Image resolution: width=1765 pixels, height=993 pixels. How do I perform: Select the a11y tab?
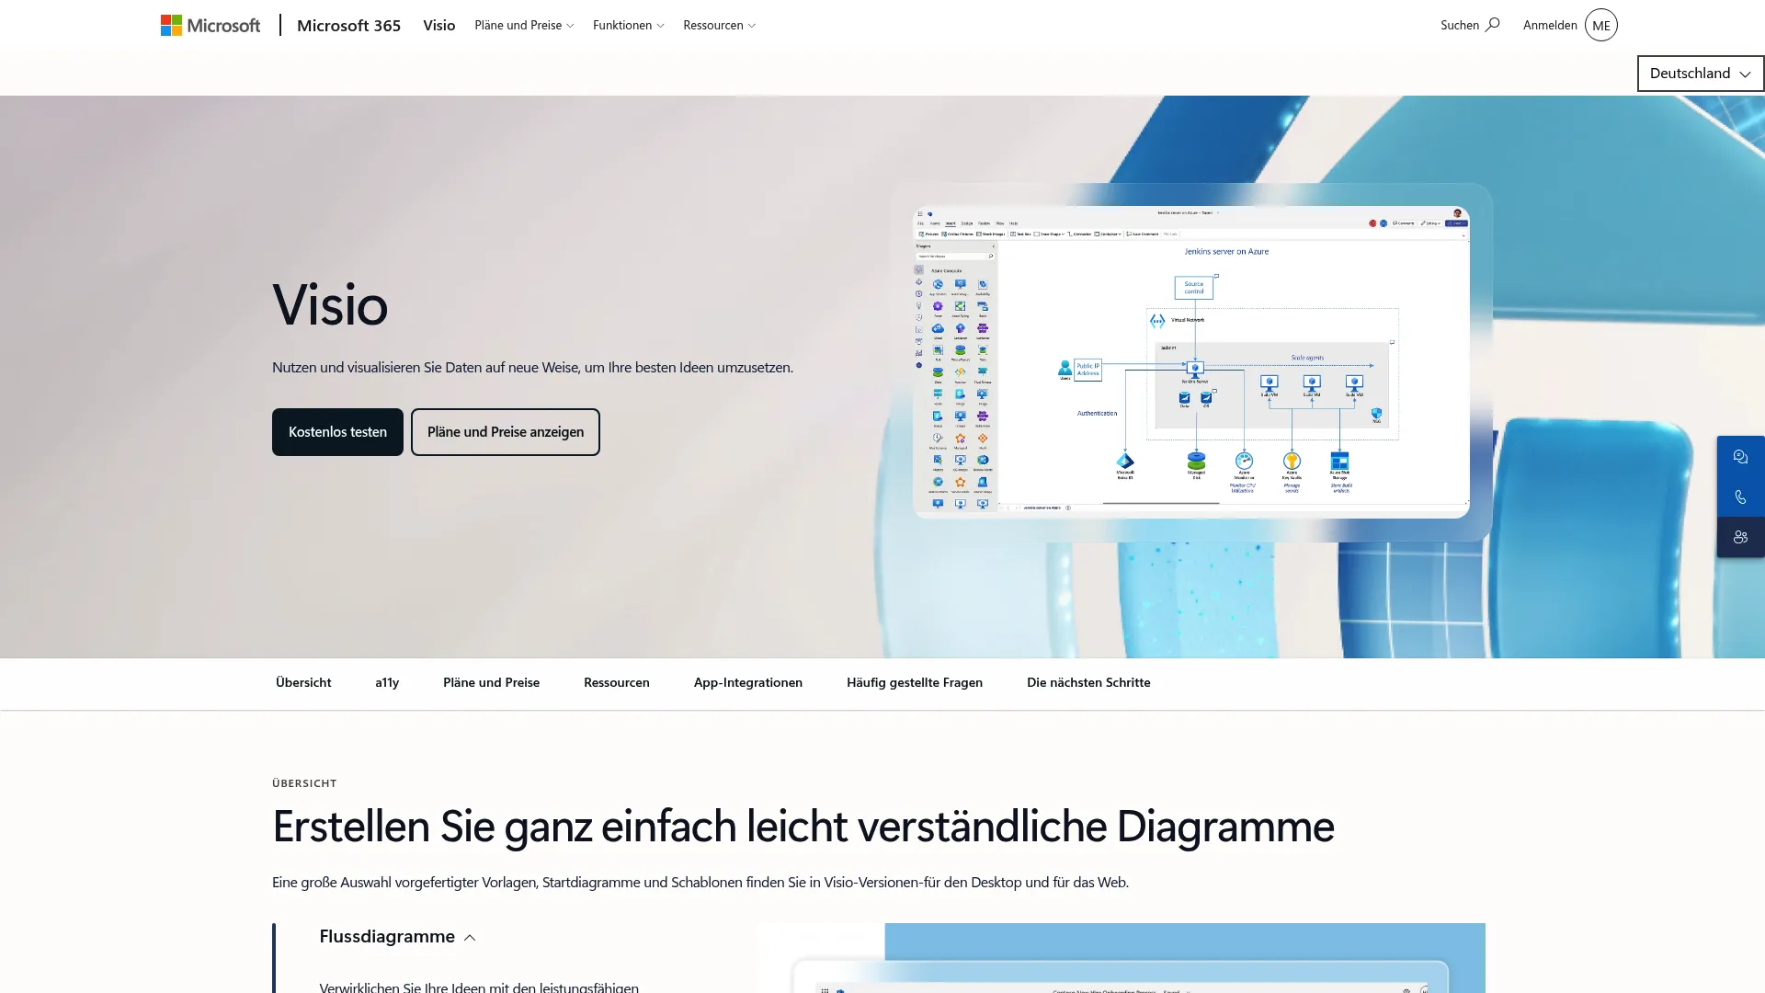coord(387,683)
